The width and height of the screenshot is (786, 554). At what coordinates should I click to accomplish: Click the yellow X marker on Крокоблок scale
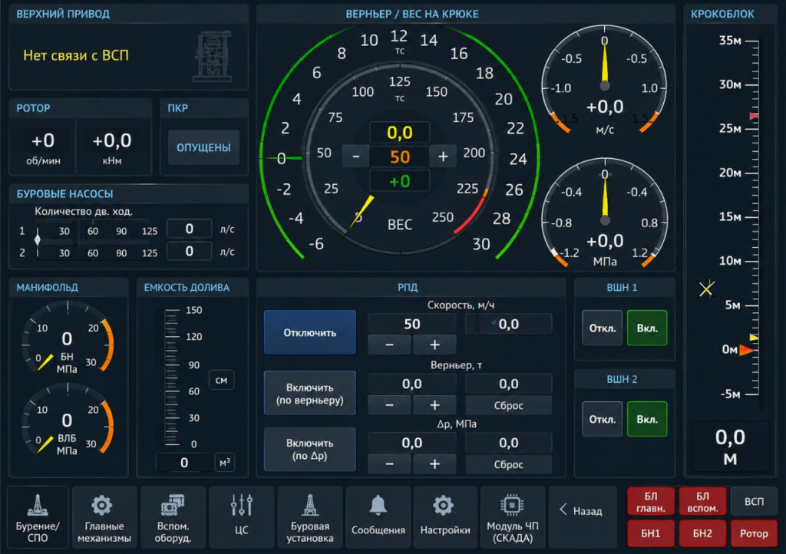(x=706, y=289)
